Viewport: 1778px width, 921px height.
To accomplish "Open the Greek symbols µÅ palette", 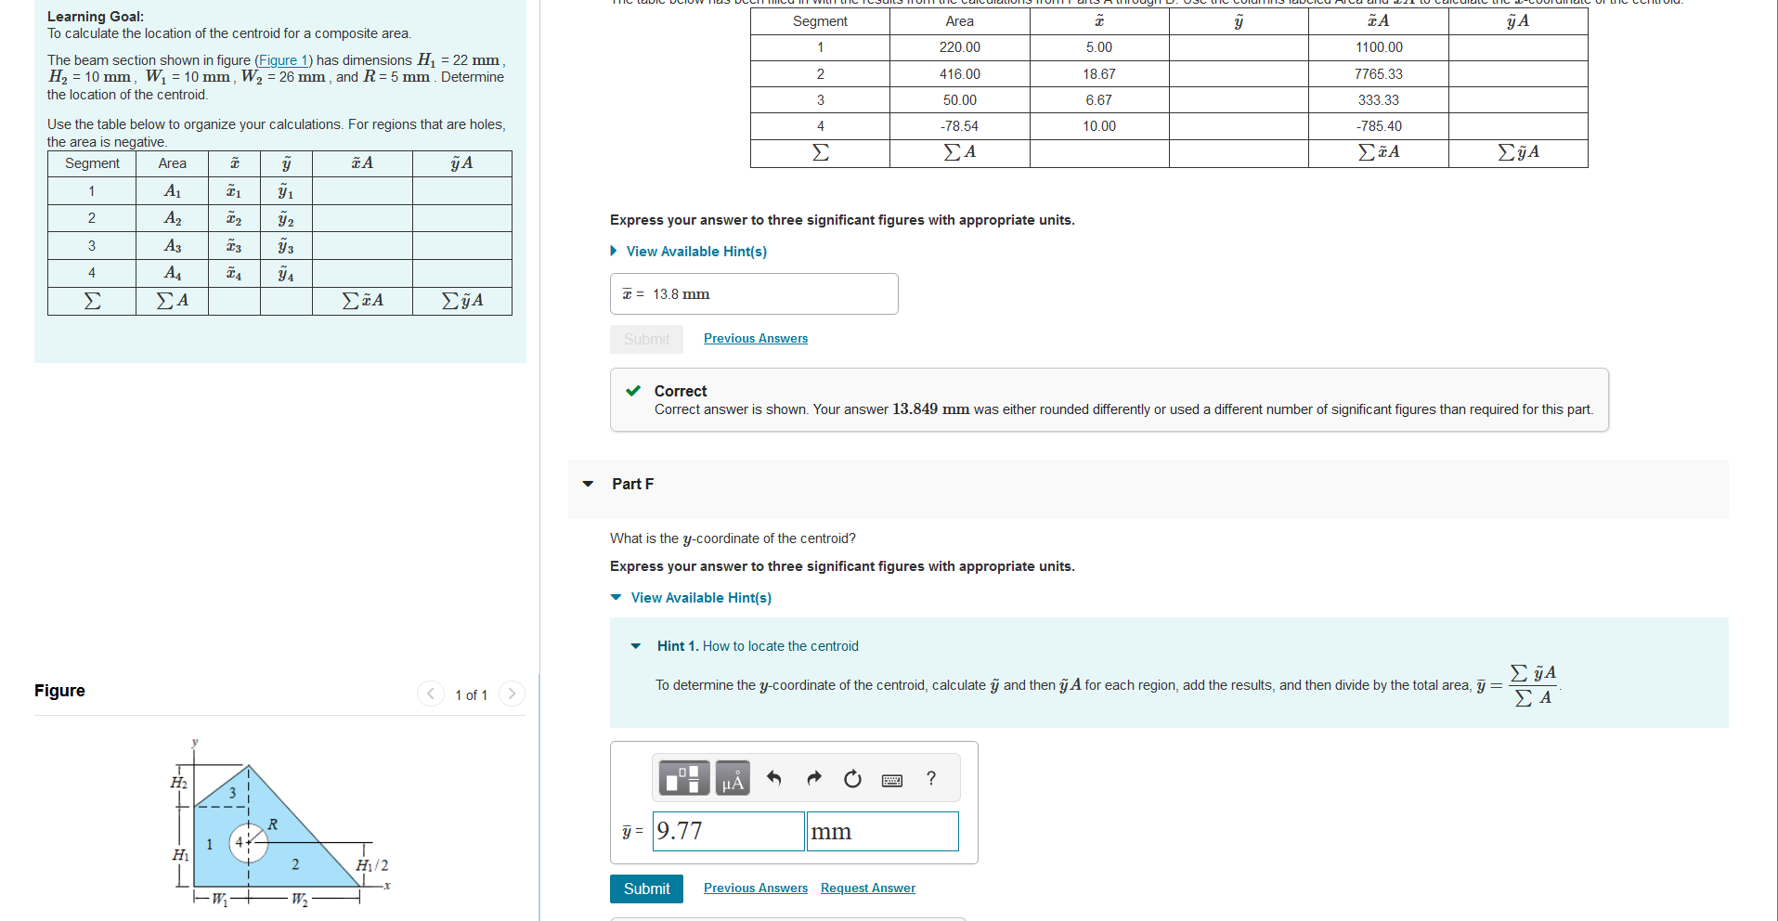I will [x=733, y=778].
